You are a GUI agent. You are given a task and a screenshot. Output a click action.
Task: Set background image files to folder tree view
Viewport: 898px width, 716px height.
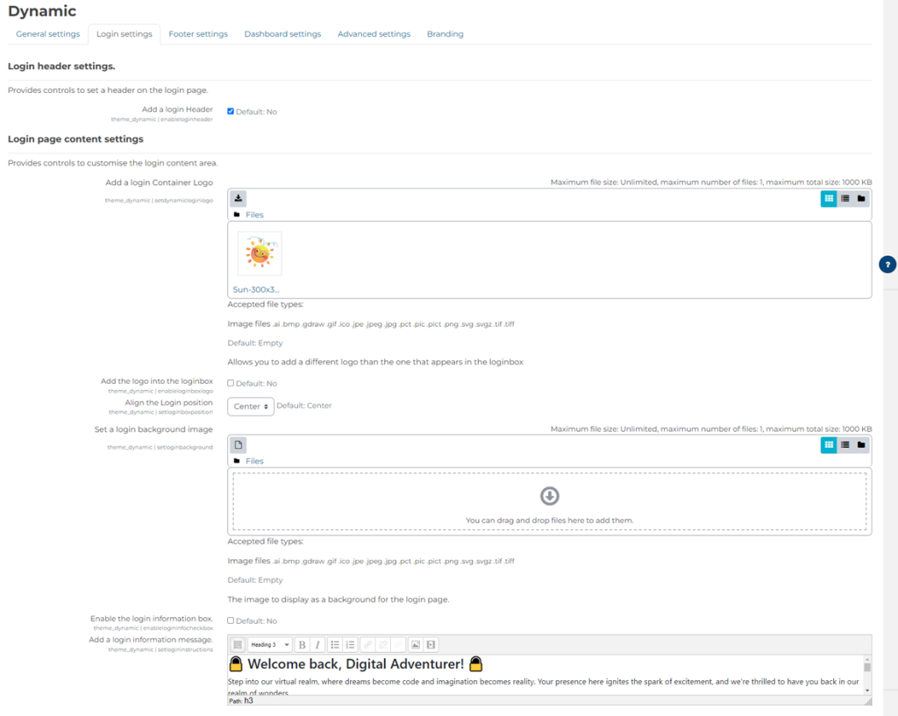click(861, 444)
